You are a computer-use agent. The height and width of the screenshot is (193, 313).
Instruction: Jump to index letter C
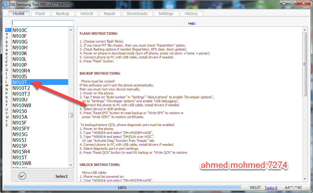(x=7, y=58)
